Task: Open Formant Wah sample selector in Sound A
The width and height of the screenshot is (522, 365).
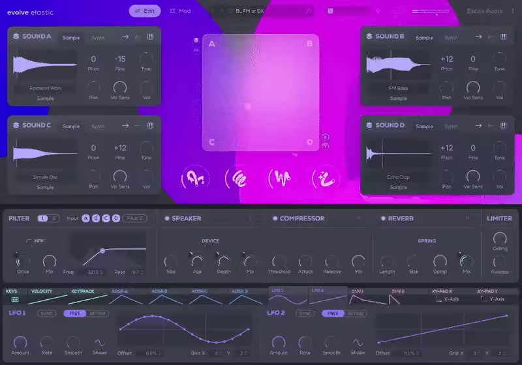Action: 45,88
